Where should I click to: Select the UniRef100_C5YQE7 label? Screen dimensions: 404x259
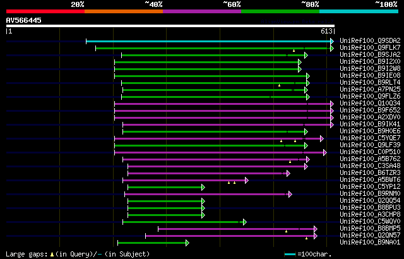pos(371,138)
